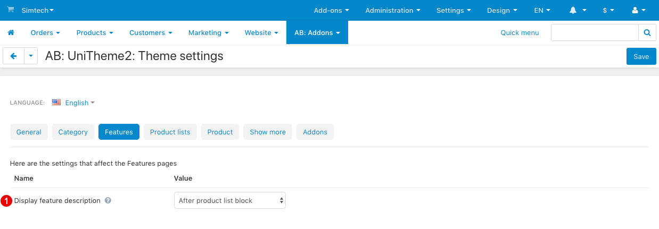Click the home icon in navigation bar
The image size is (659, 229).
(11, 33)
